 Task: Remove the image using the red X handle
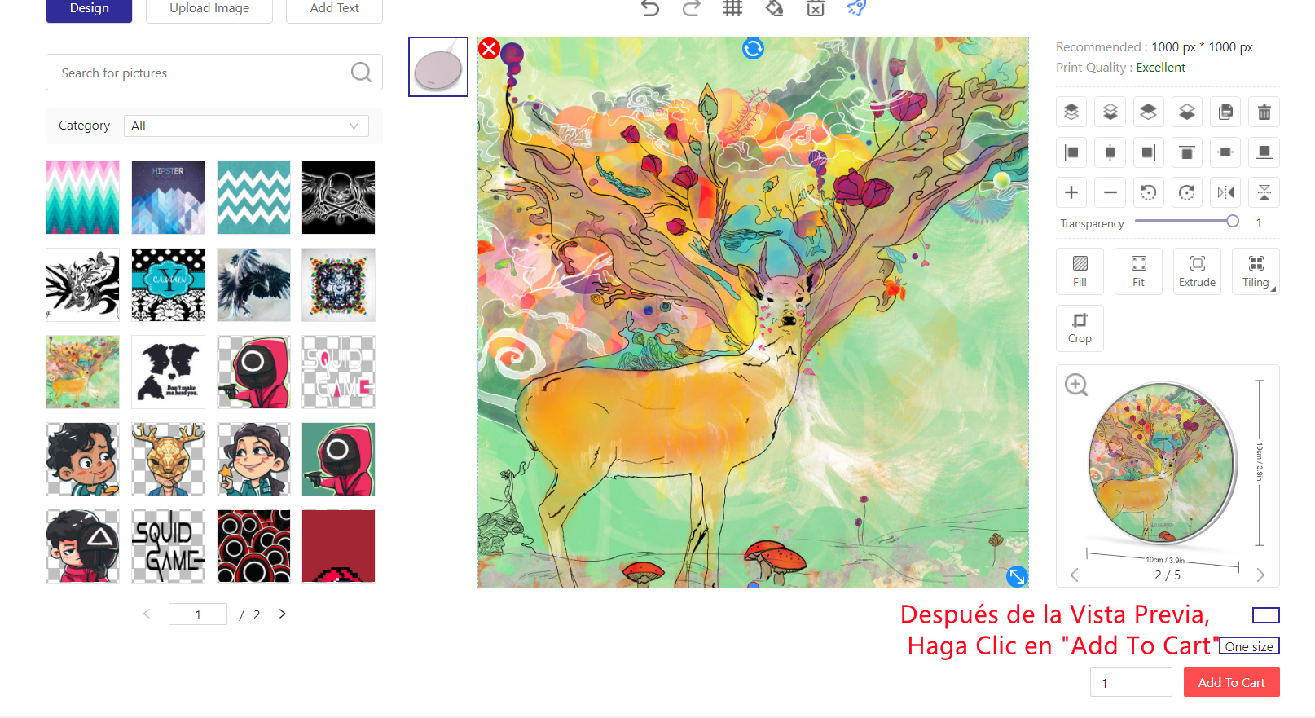click(489, 49)
